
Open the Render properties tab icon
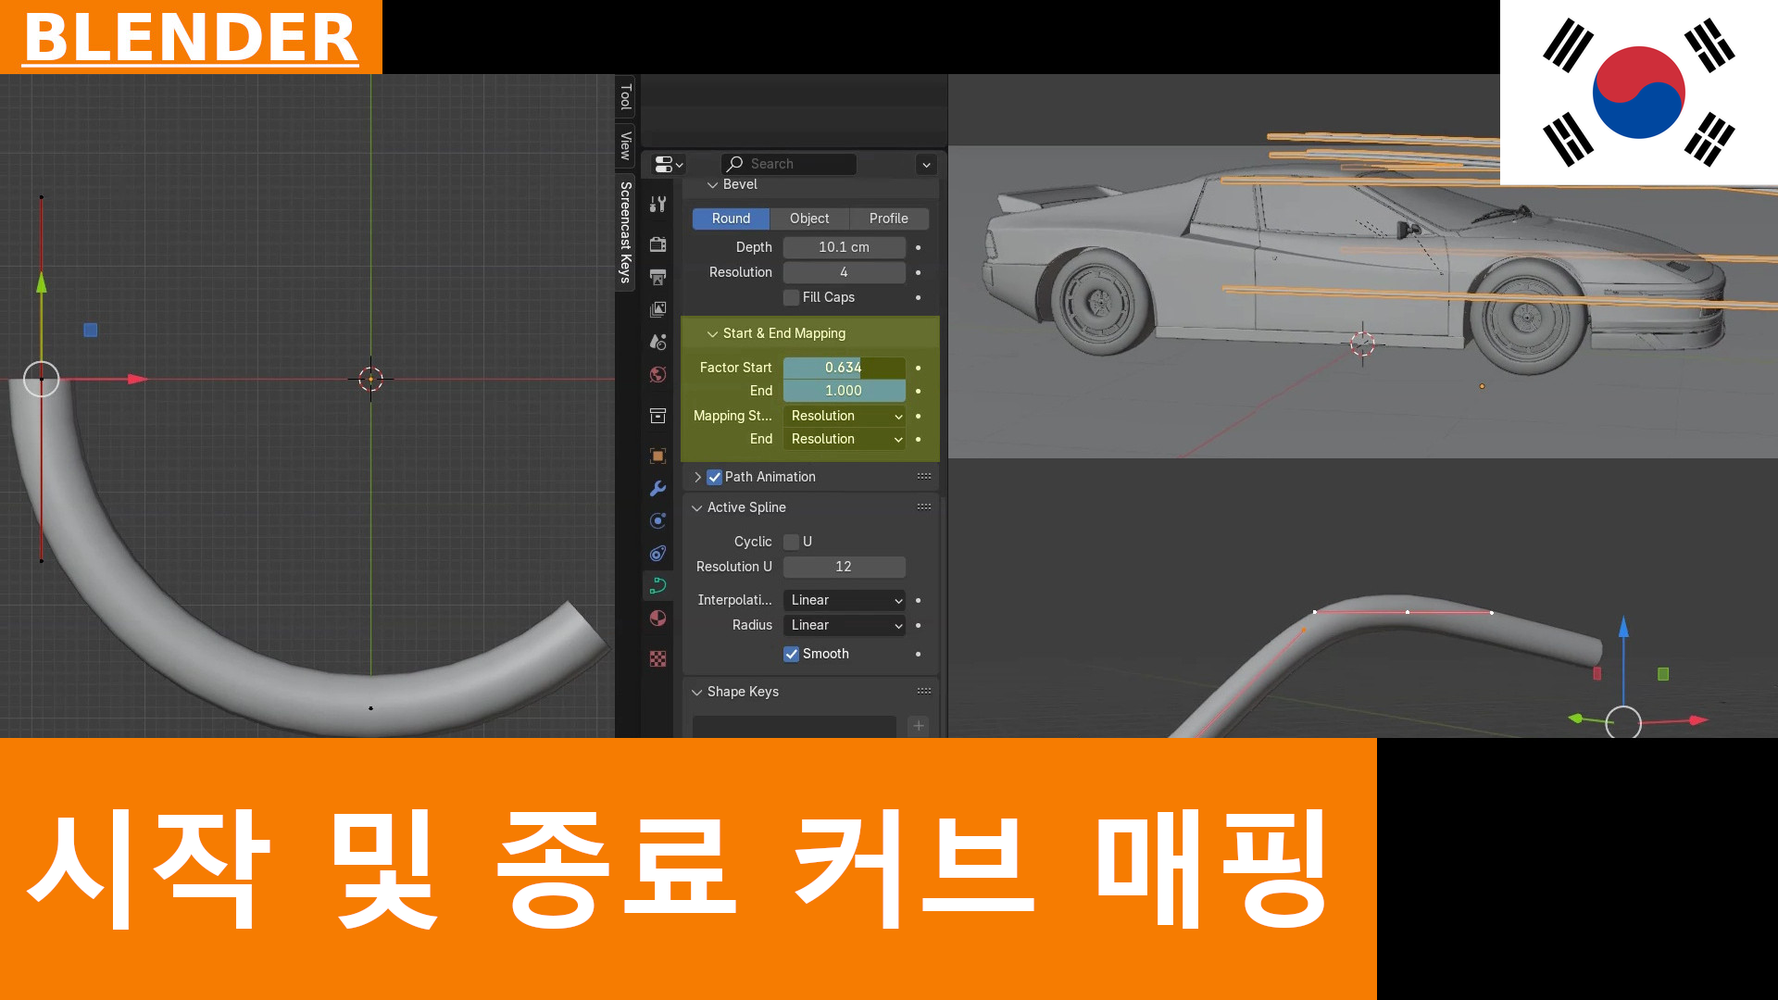coord(658,244)
